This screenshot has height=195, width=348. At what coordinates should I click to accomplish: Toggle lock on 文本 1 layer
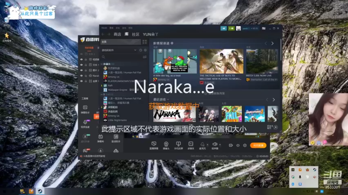point(86,65)
